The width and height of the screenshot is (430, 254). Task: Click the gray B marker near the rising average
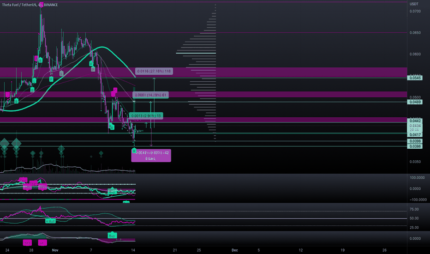[x=61, y=73]
